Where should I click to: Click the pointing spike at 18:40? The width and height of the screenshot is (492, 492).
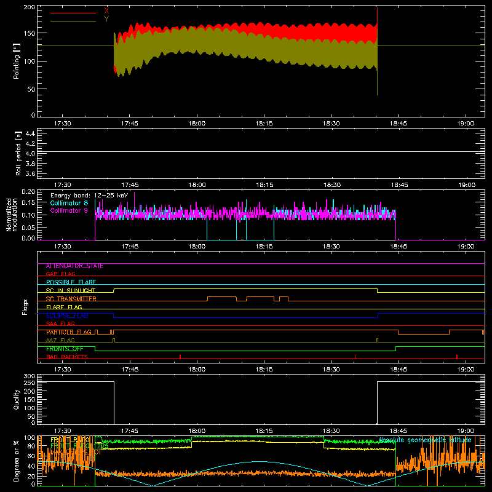(377, 52)
